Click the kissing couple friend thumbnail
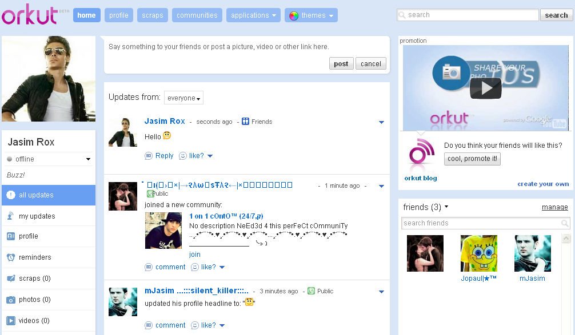The height and width of the screenshot is (335, 575). pos(425,253)
